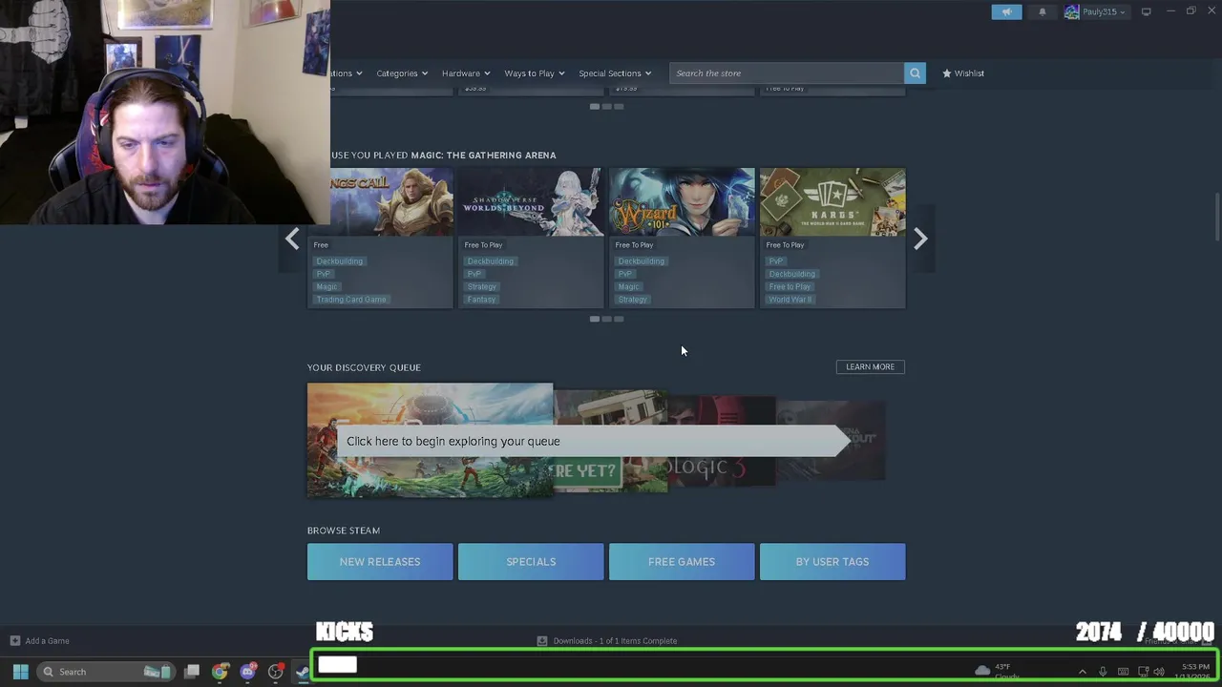
Task: Open the weather widget showing 43°F
Action: point(999,672)
